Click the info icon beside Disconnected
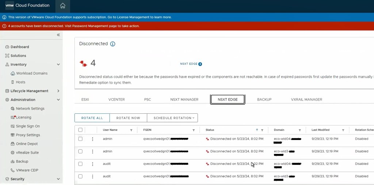The height and width of the screenshot is (185, 374). 112,44
